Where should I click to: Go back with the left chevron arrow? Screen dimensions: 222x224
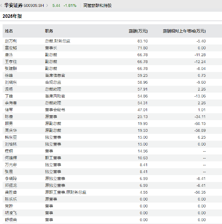pos(1,6)
